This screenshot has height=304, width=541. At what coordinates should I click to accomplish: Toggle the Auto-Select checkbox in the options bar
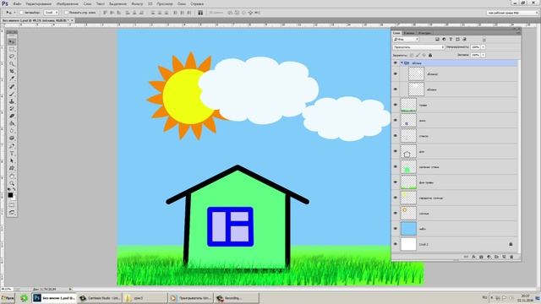tap(21, 13)
